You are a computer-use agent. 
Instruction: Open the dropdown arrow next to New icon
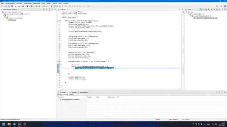pyautogui.click(x=4, y=6)
